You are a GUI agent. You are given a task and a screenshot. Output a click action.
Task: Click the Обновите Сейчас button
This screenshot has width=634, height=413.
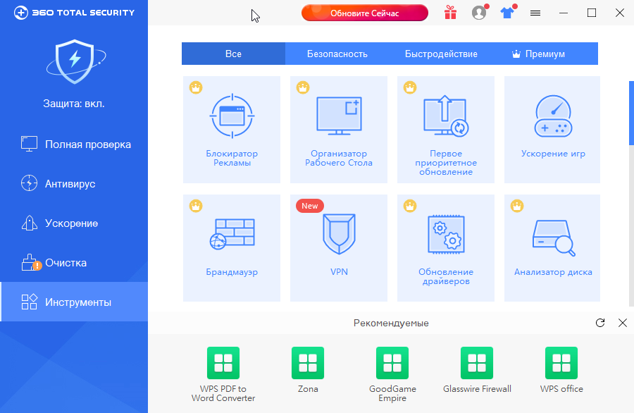[365, 13]
